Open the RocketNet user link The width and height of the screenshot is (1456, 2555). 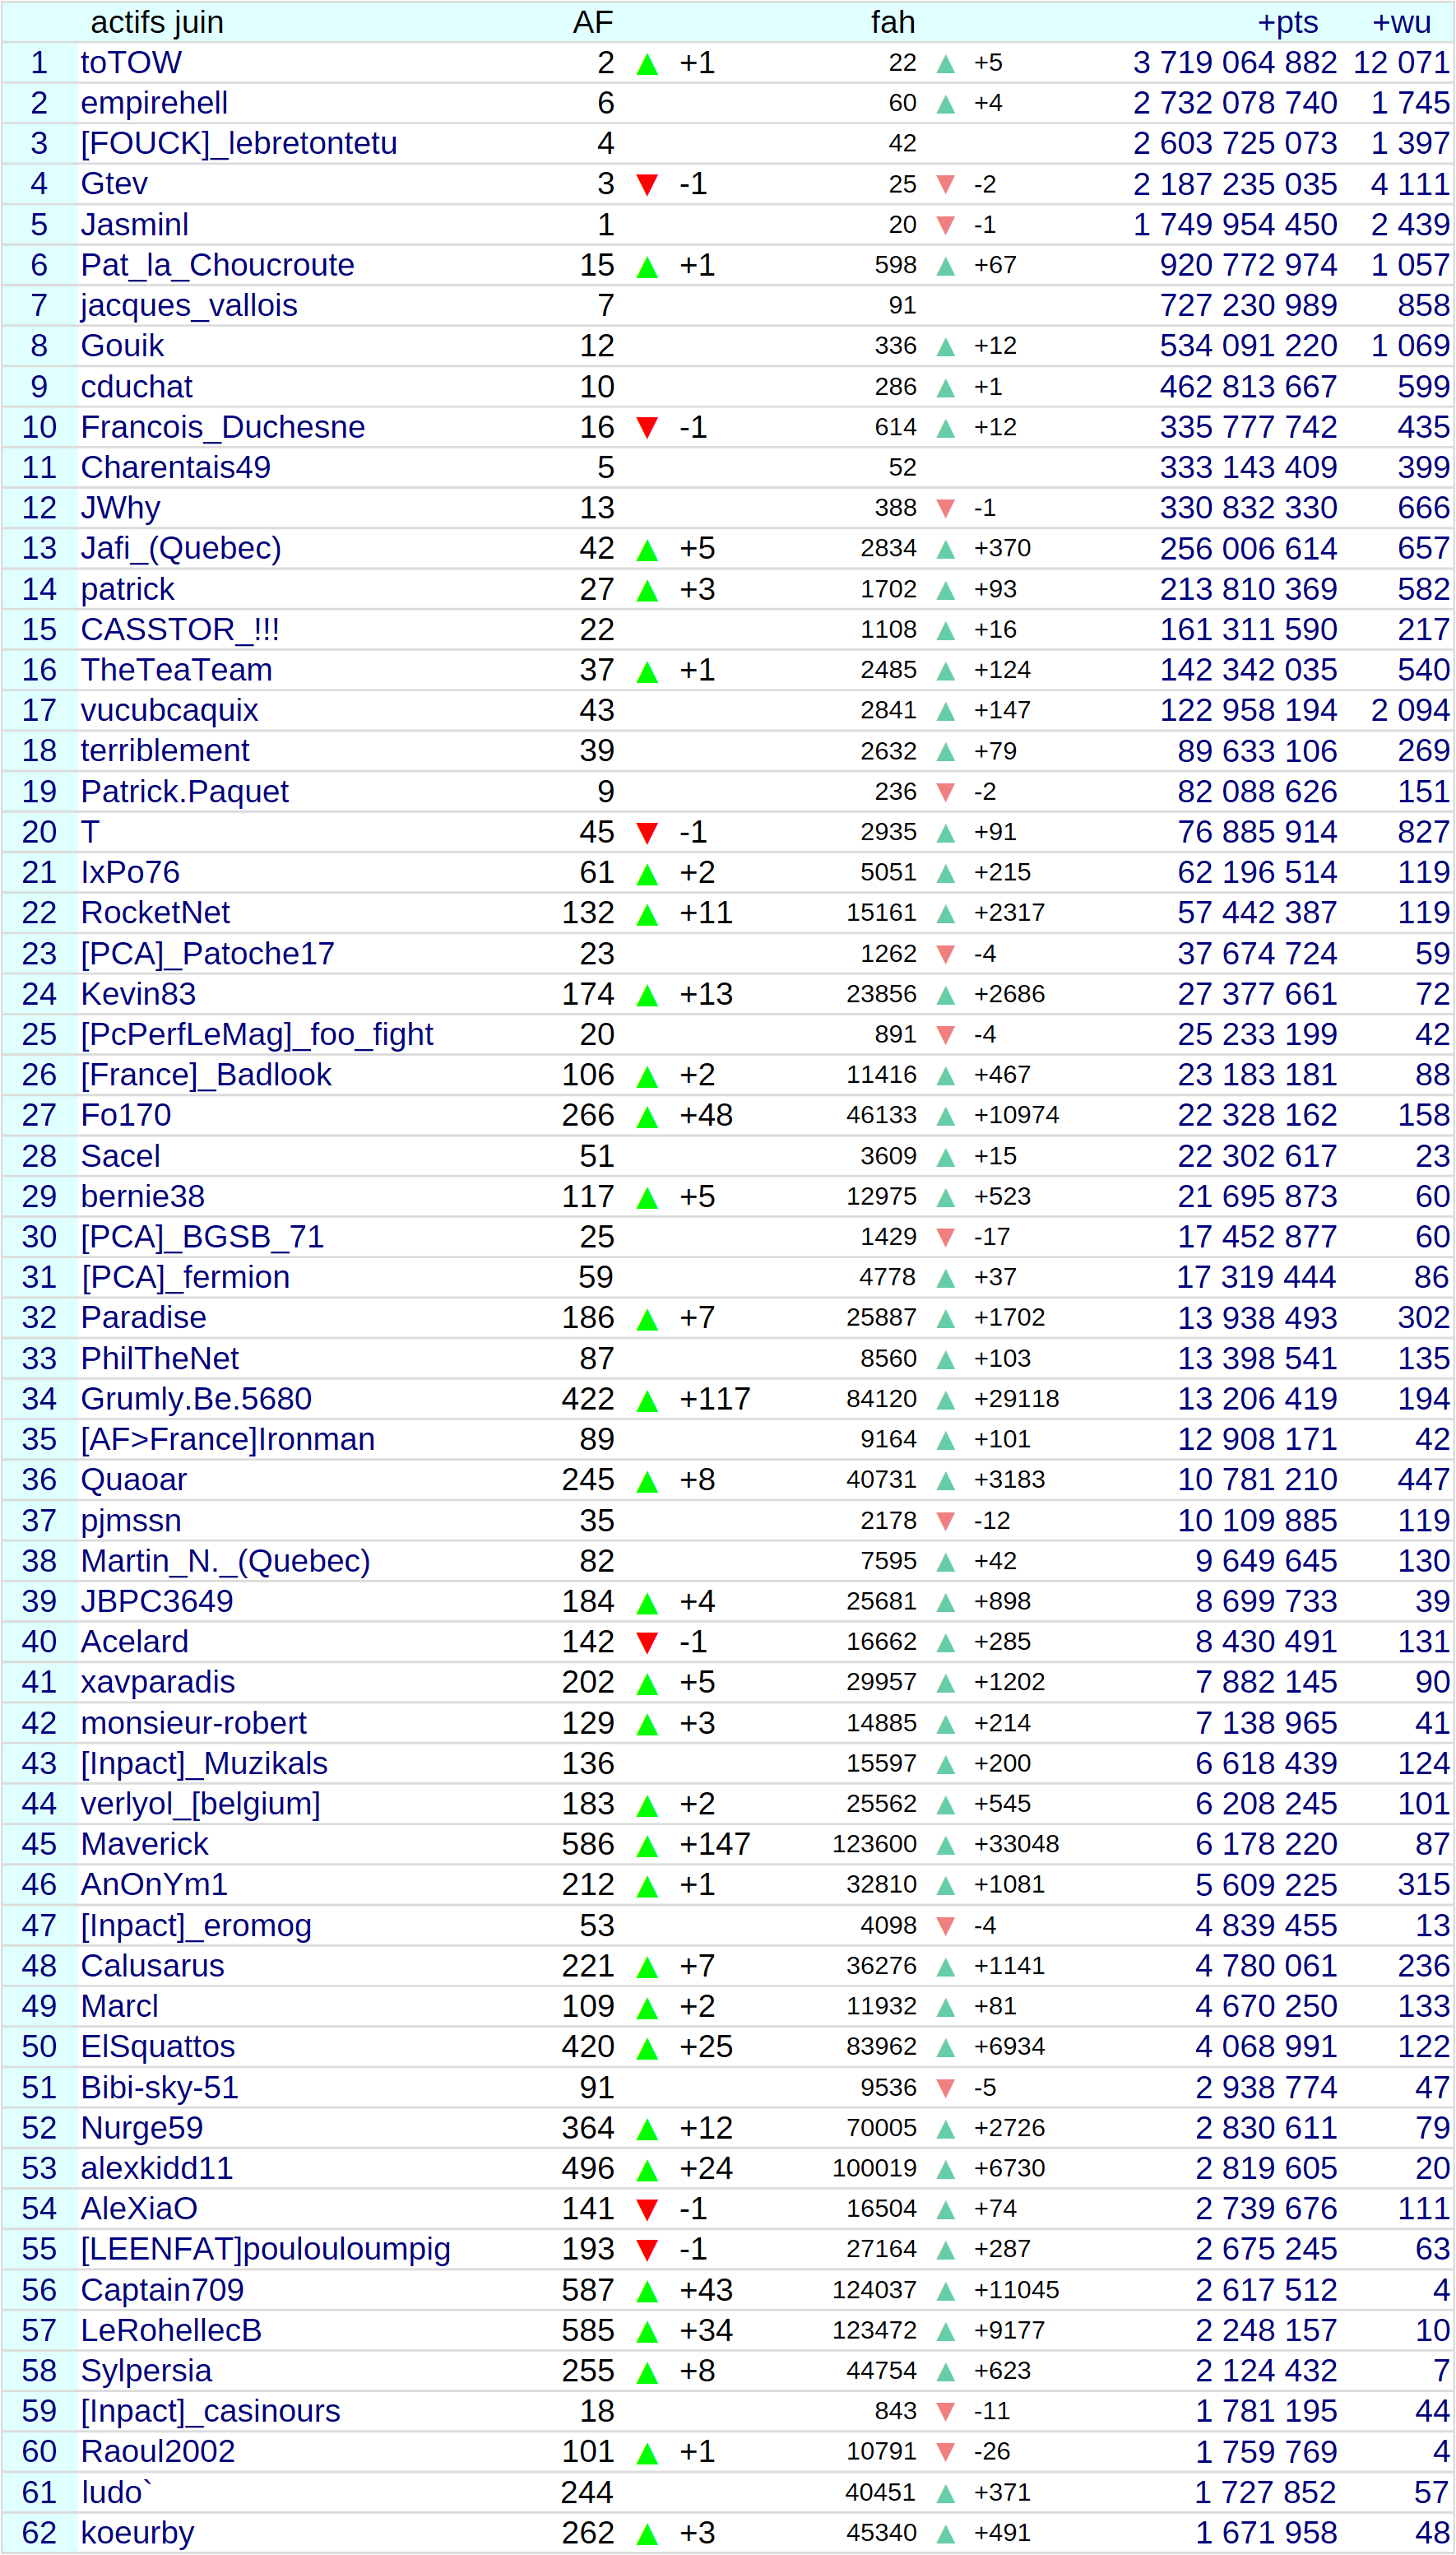pyautogui.click(x=155, y=912)
